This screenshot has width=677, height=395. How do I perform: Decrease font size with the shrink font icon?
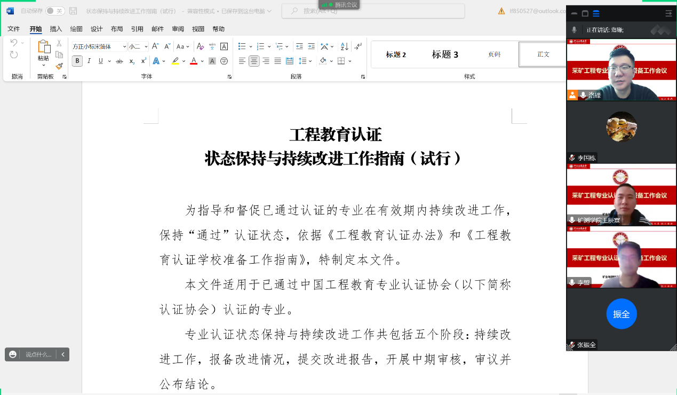click(168, 46)
